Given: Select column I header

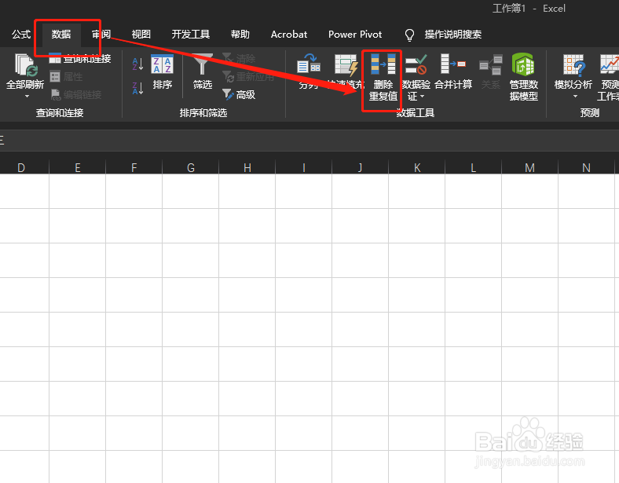Looking at the screenshot, I should 303,168.
